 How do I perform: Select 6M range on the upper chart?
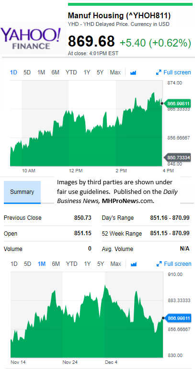55,72
